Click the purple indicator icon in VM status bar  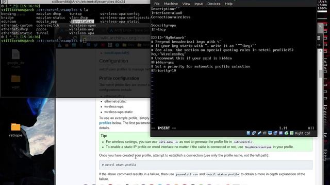[x=280, y=133]
